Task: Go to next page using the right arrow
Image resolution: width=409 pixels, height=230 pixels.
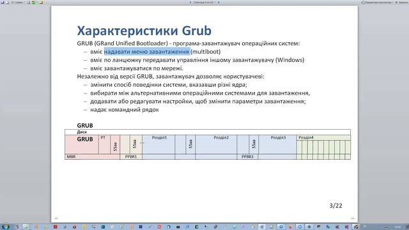Action: click(x=219, y=2)
